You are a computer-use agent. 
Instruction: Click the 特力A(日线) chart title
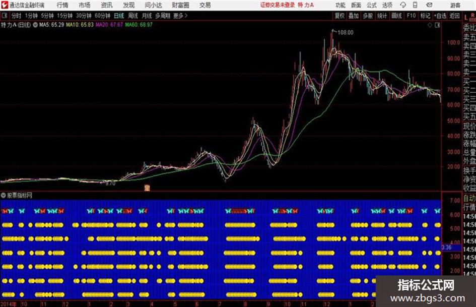point(16,25)
